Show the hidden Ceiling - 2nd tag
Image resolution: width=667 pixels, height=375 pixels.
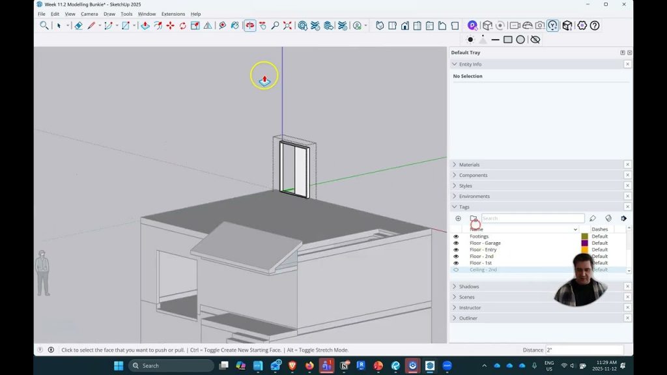tap(456, 270)
